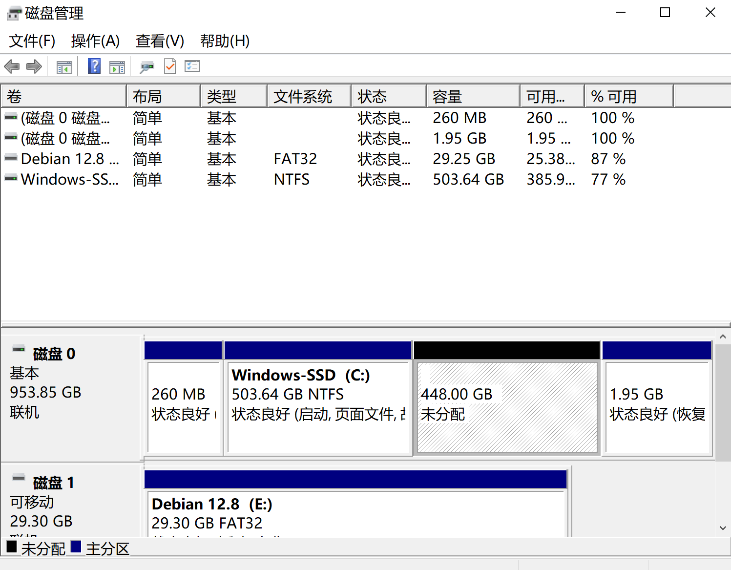Toggle the show/hide console tree icon
Screen dimensions: 731x570
point(64,66)
